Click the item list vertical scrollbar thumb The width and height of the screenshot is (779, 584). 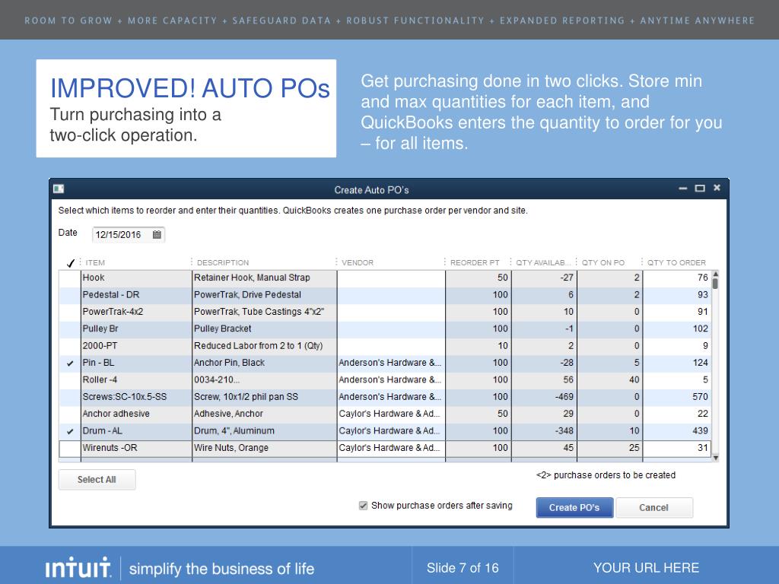[x=715, y=284]
